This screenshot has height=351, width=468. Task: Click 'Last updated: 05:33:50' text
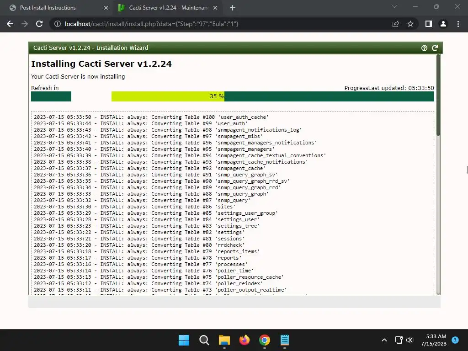[x=401, y=88]
